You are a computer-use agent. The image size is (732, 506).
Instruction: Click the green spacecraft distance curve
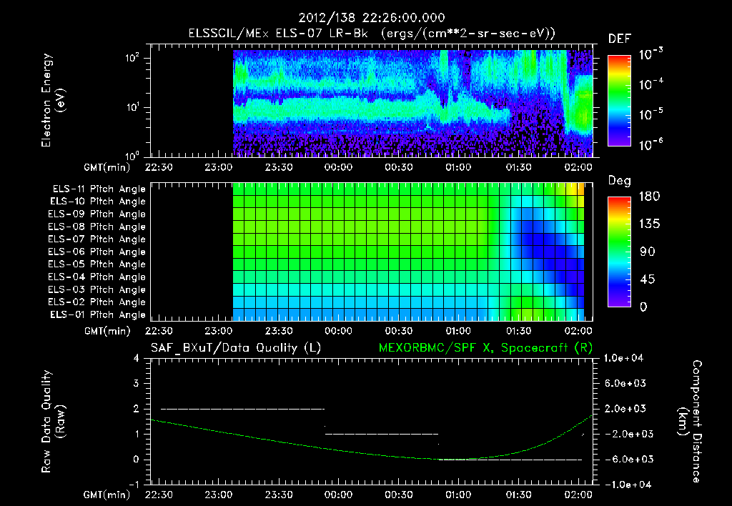pos(372,453)
